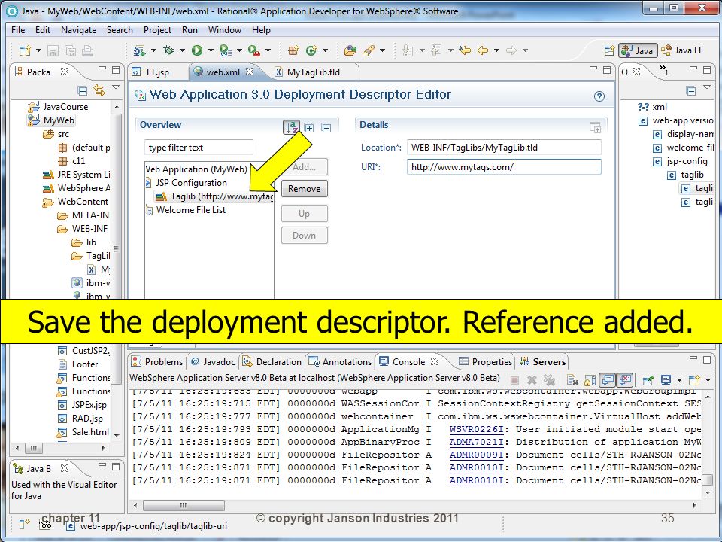Switch to the MyTagLib.tld editor tab
This screenshot has width=722, height=542.
313,72
